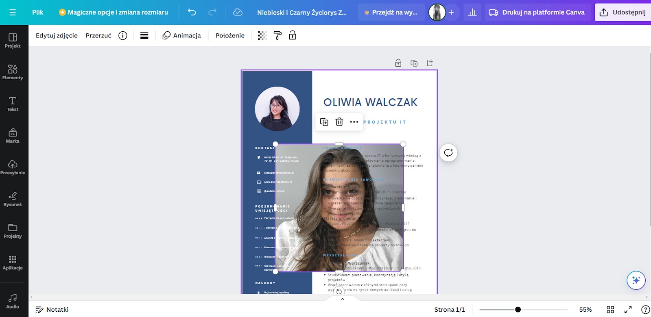Adjust the zoom slider handle
Screen dimensions: 651x317
pyautogui.click(x=518, y=310)
